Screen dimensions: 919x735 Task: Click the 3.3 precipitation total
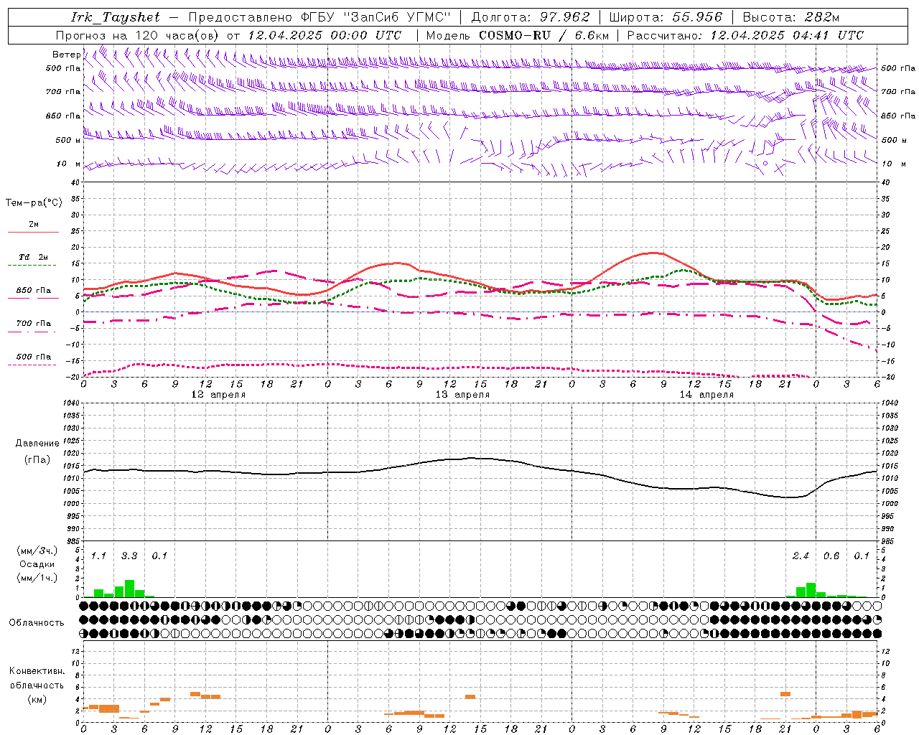[x=129, y=556]
